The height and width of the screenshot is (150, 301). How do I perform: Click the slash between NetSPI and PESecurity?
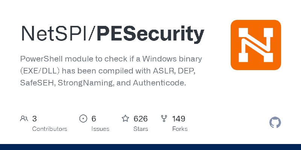pyautogui.click(x=92, y=33)
